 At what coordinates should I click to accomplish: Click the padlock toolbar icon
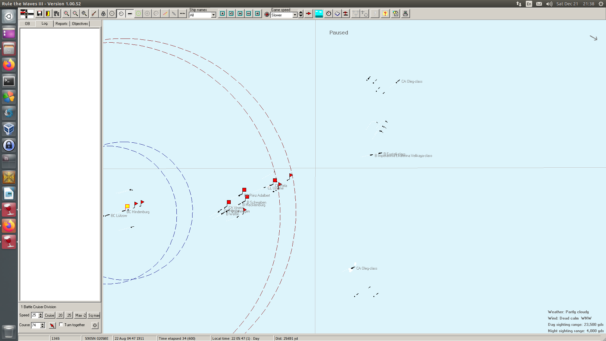[x=103, y=14]
